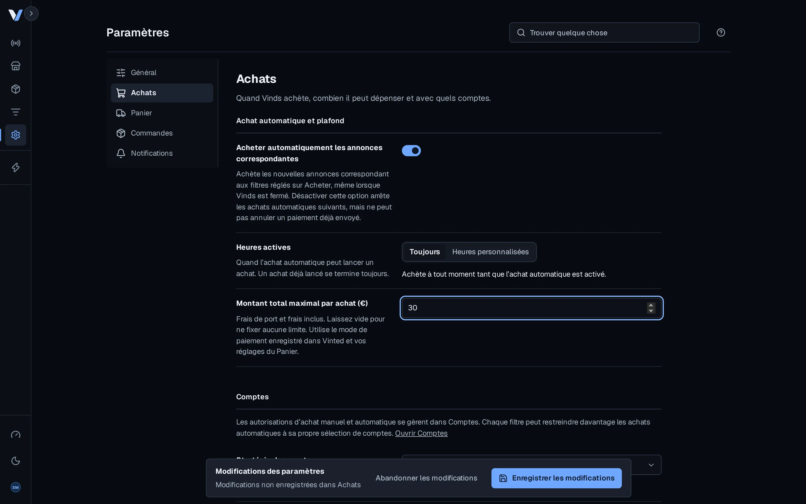Open the filters icon in the sidebar
The height and width of the screenshot is (504, 806).
[16, 112]
